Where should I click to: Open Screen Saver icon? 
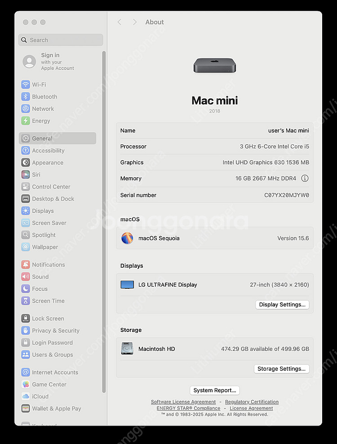(26, 223)
